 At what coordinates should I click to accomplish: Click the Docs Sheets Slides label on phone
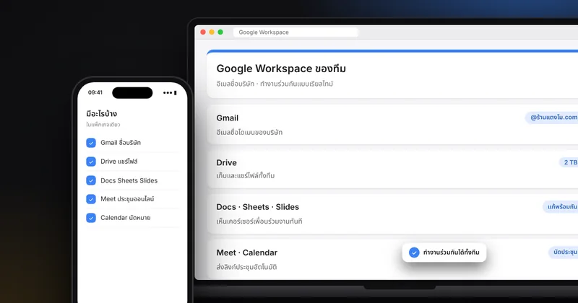pyautogui.click(x=129, y=180)
